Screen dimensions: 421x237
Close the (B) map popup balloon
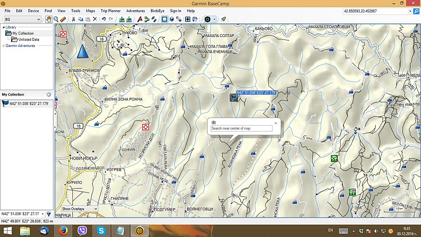point(276,123)
